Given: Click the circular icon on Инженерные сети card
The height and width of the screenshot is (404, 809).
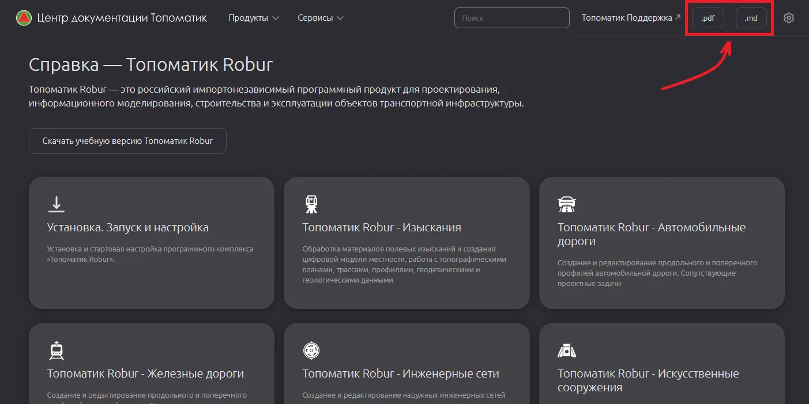Looking at the screenshot, I should pos(311,350).
